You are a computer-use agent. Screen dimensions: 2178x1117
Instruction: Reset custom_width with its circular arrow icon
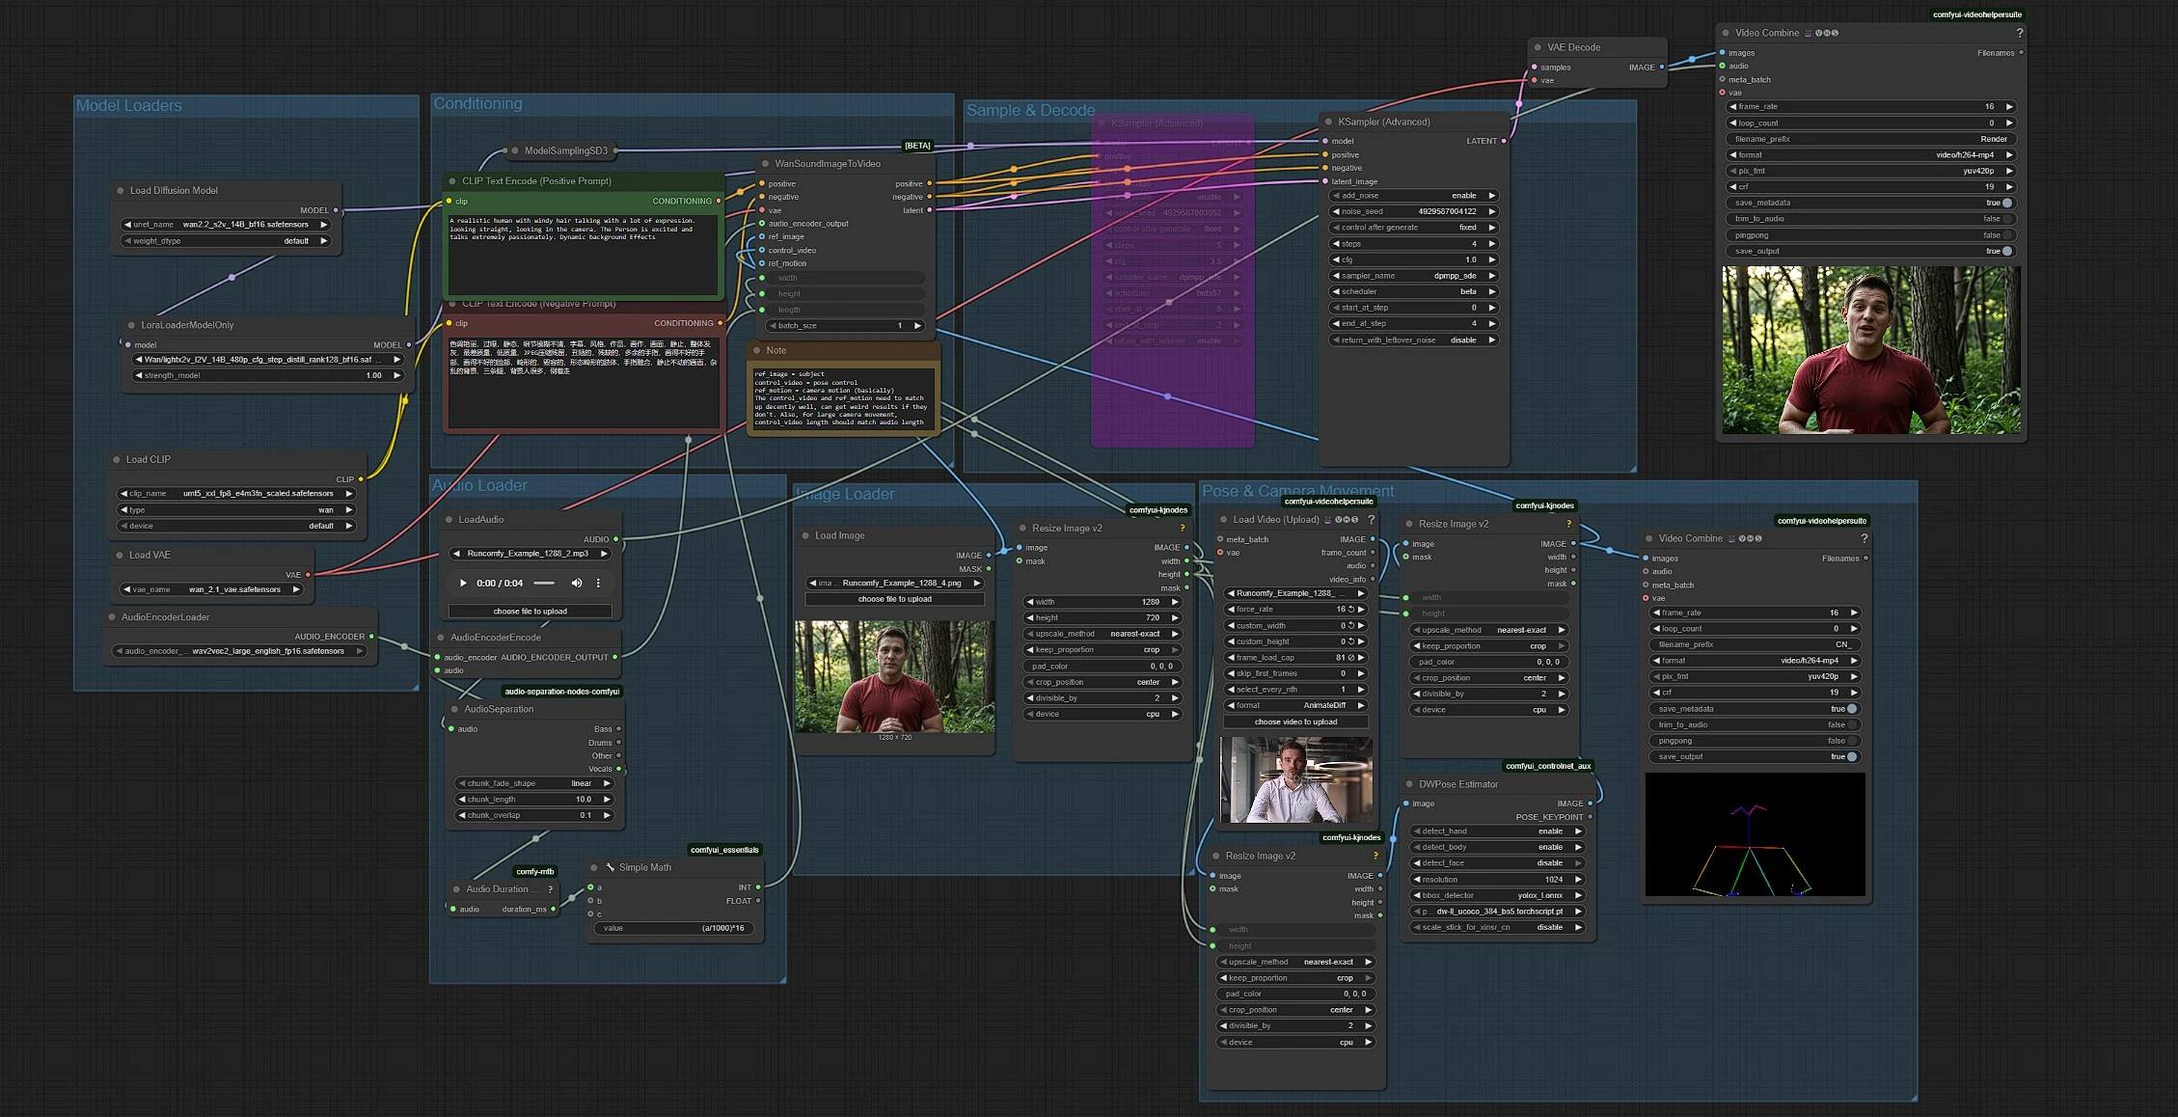click(x=1351, y=626)
